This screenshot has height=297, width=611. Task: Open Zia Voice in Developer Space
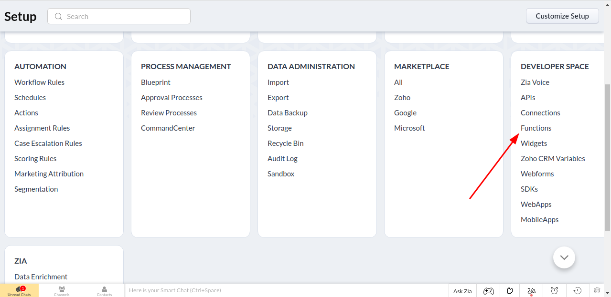point(535,82)
